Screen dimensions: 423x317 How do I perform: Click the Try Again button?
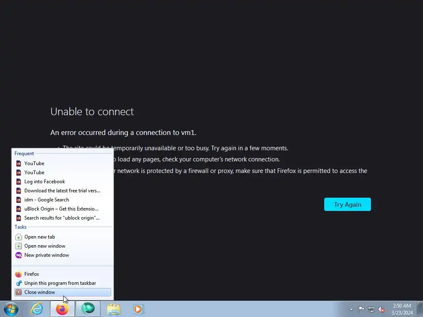click(347, 204)
